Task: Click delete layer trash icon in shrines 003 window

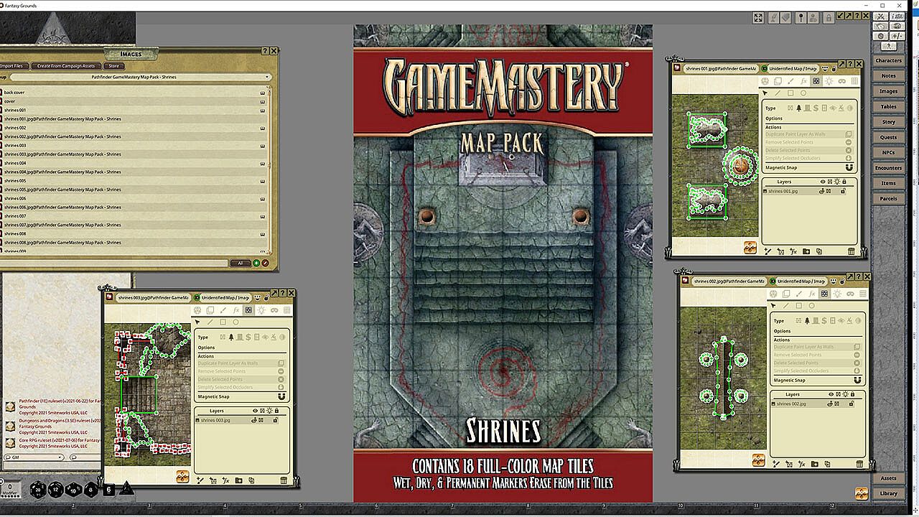Action: click(284, 480)
